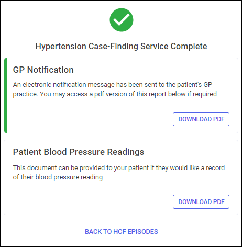The image size is (242, 247).
Task: Click the 'You may access a pdf version' sentence
Action: point(128,94)
